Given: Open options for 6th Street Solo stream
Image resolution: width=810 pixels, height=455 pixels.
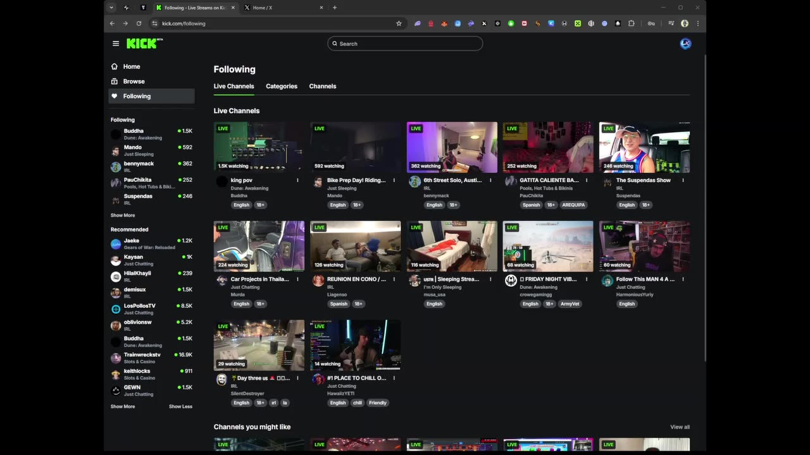Looking at the screenshot, I should click(490, 180).
